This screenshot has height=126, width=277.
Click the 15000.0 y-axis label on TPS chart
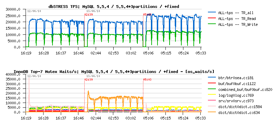click(13, 28)
